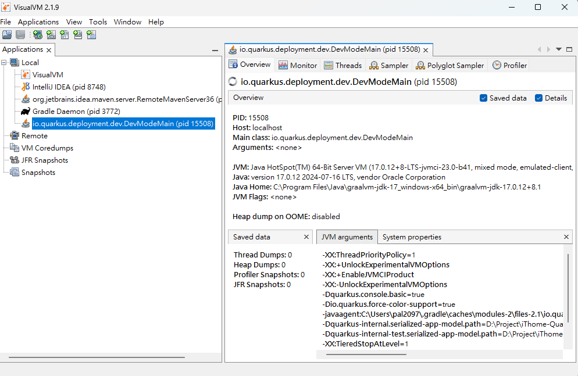Select the Remote tree item label

(x=35, y=135)
